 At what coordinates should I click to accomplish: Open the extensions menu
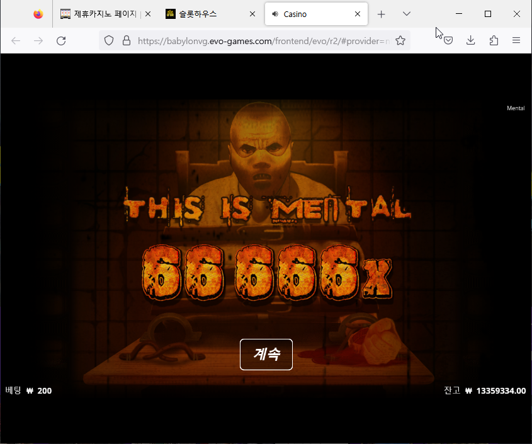(494, 40)
